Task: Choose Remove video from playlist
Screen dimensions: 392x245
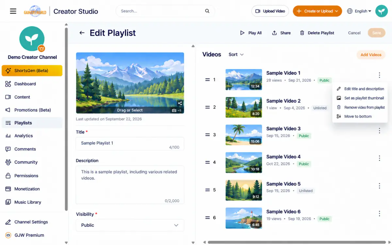Action: [x=360, y=107]
